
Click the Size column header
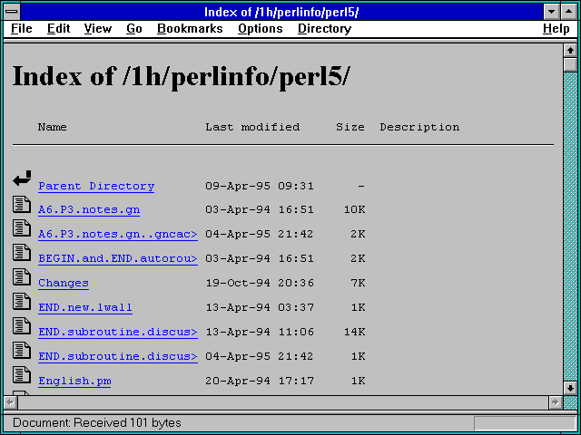pos(350,127)
